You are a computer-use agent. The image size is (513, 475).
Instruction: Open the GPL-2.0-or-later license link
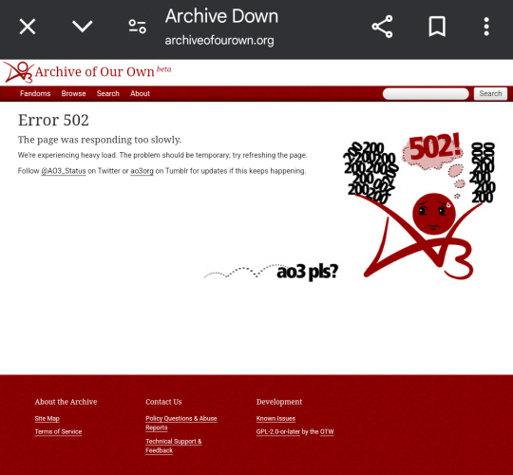point(278,432)
